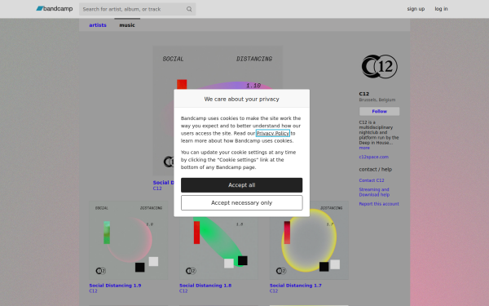The height and width of the screenshot is (306, 489).
Task: Expand the bio with the more link
Action: [x=364, y=148]
